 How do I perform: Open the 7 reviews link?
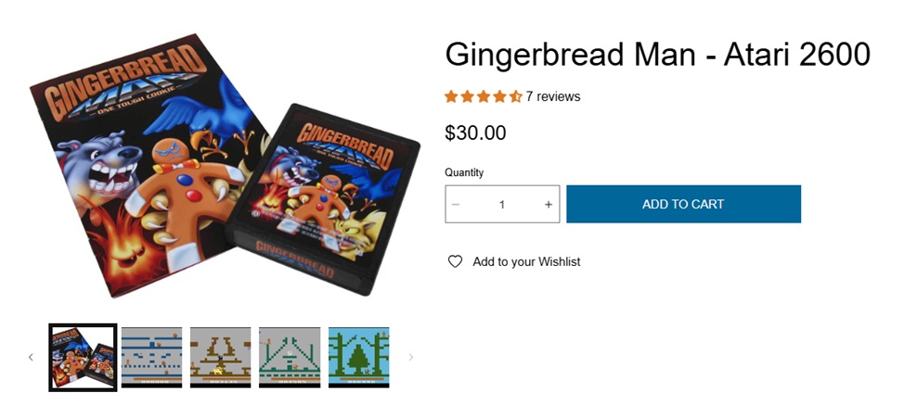coord(553,96)
